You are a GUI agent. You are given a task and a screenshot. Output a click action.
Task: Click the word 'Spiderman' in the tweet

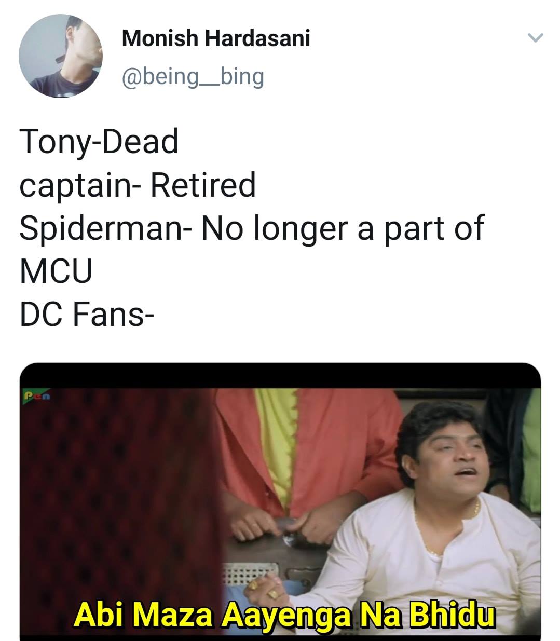click(x=99, y=229)
